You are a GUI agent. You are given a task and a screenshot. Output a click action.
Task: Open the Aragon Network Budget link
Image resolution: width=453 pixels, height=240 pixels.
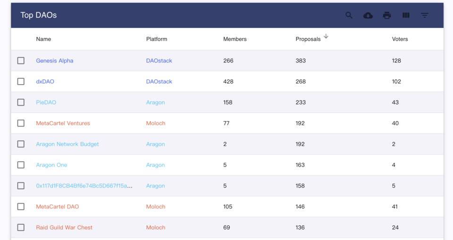point(67,144)
